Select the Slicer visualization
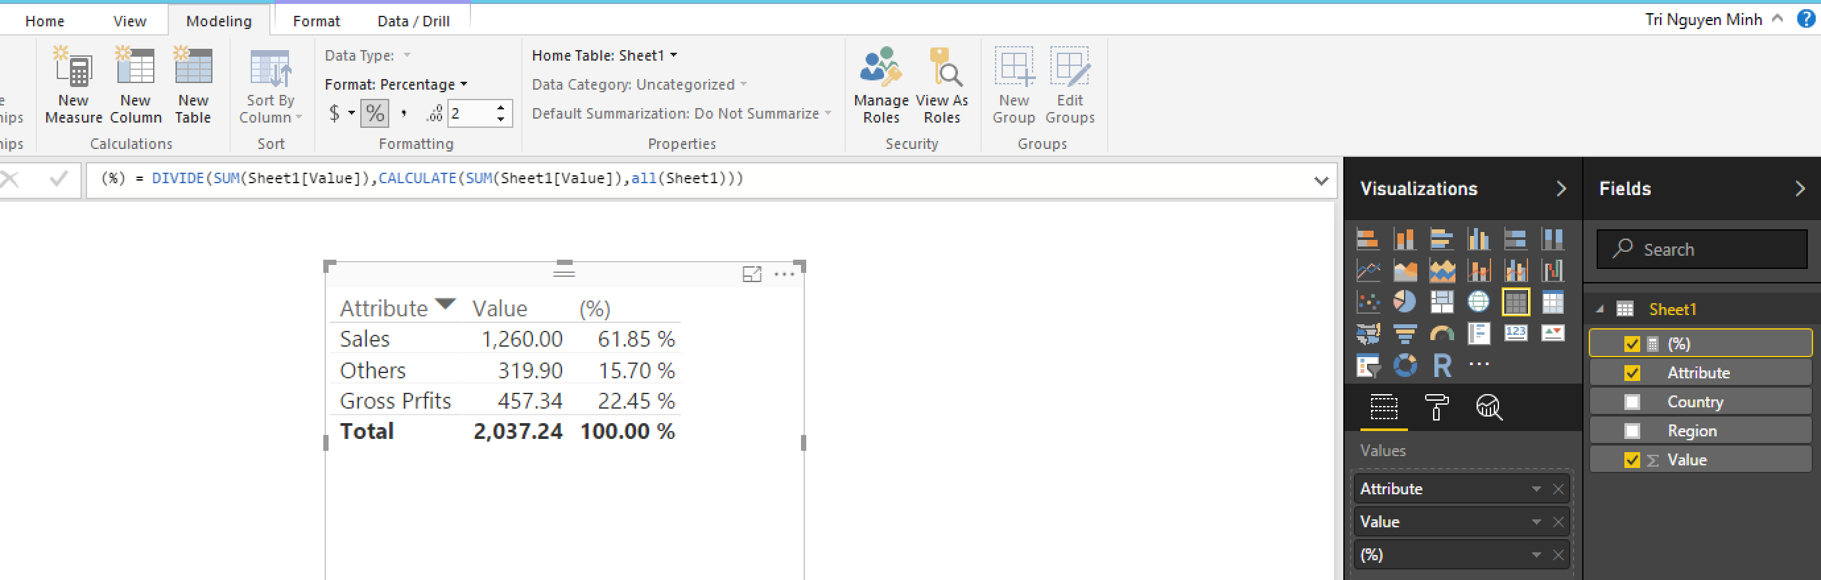 [x=1368, y=364]
